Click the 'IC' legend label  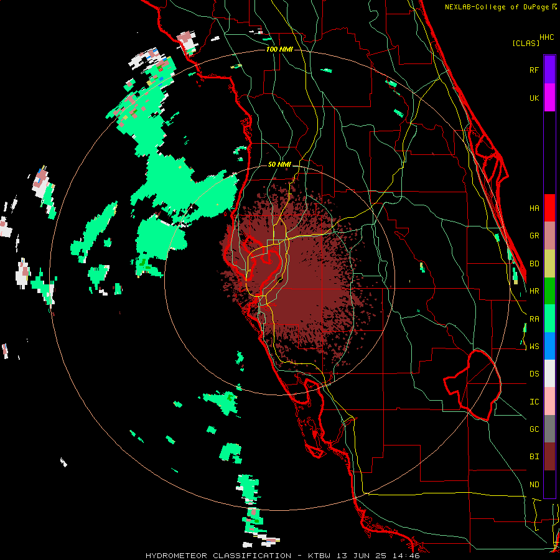[534, 402]
